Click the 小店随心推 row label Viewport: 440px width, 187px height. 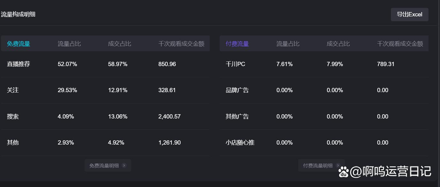coord(240,142)
